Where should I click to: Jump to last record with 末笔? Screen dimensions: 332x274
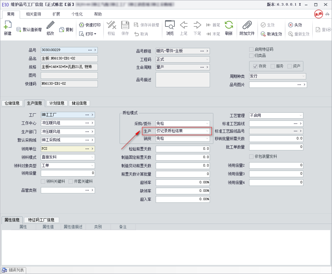coord(213,34)
